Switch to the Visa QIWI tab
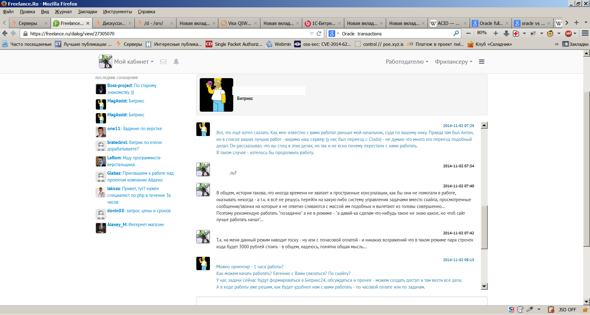Image resolution: width=590 pixels, height=315 pixels. pyautogui.click(x=240, y=23)
